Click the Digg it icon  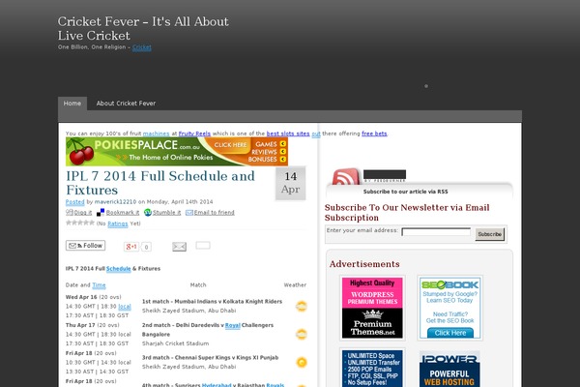(x=70, y=212)
